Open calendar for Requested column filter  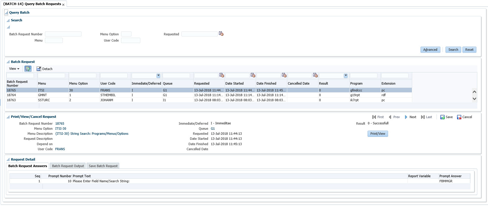[x=222, y=75]
